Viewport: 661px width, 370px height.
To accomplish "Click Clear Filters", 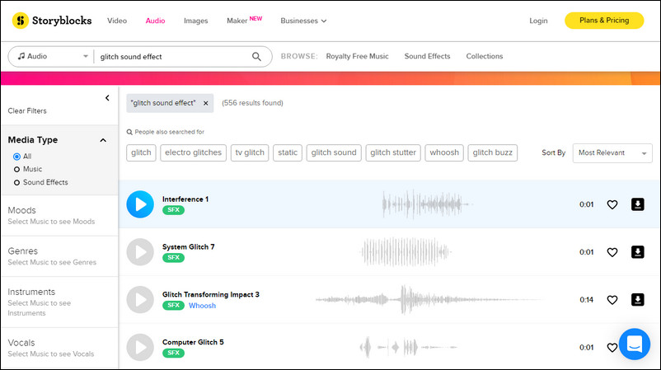I will tap(27, 110).
